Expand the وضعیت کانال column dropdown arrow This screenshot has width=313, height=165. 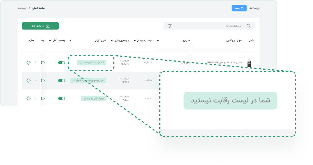(50, 41)
